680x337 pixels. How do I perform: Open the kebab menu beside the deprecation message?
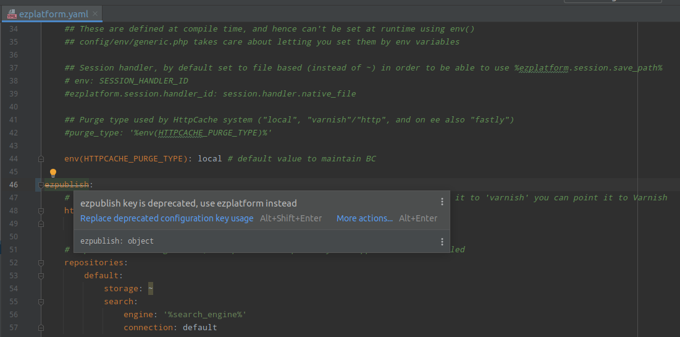(x=442, y=202)
